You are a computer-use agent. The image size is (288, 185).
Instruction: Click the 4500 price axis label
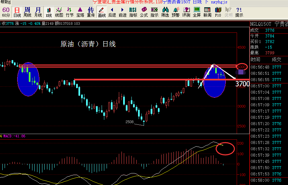click(x=242, y=47)
